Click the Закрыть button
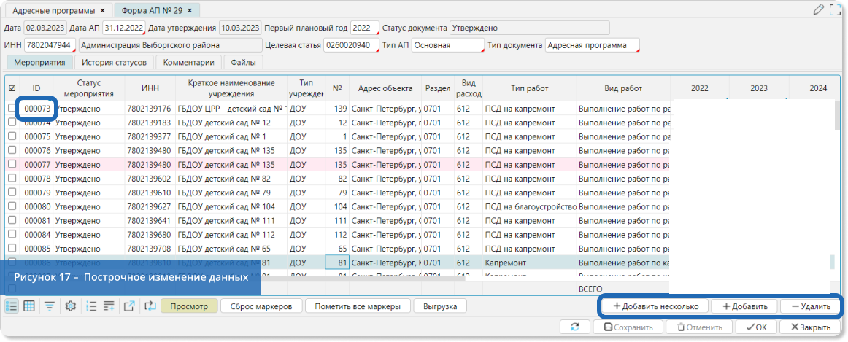Viewport: 848px width, 342px height. 811,327
